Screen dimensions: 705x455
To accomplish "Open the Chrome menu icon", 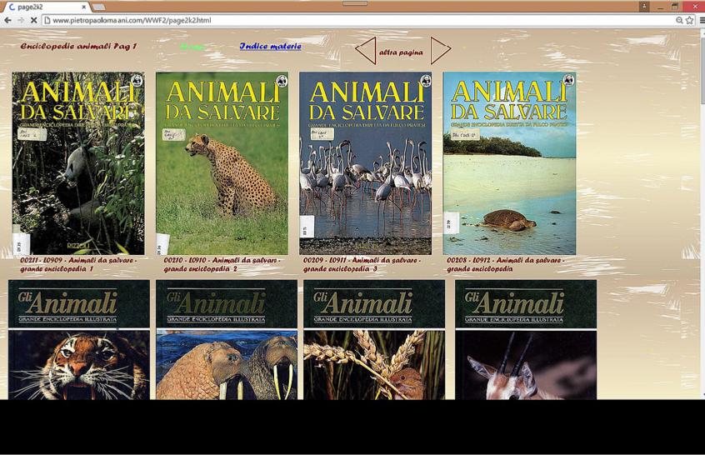I will (702, 20).
